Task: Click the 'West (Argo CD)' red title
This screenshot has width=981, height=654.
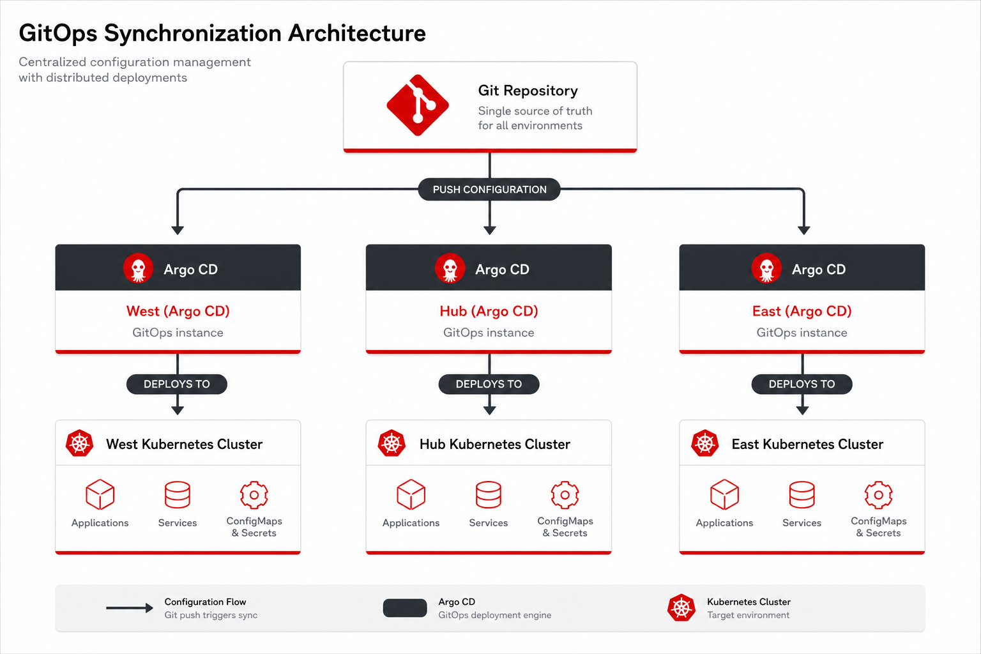Action: tap(178, 311)
